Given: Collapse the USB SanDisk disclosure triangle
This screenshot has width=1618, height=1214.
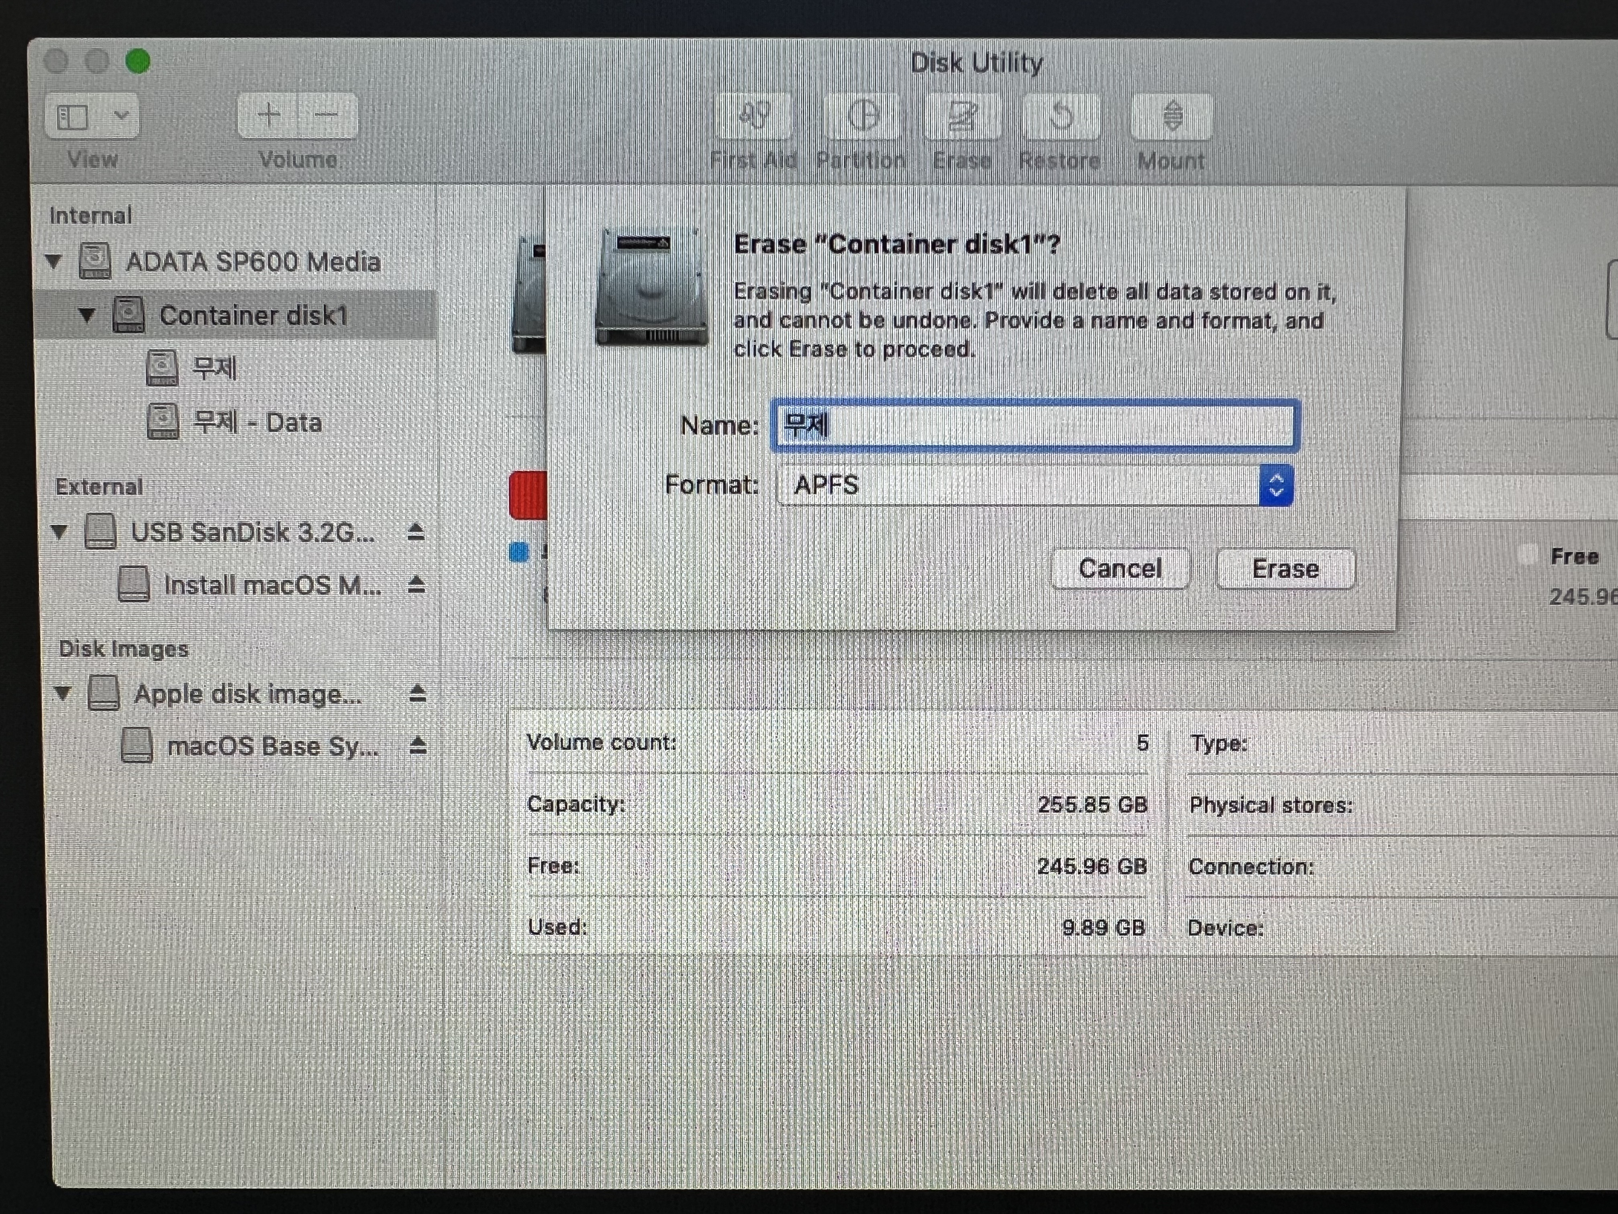Looking at the screenshot, I should [x=59, y=532].
